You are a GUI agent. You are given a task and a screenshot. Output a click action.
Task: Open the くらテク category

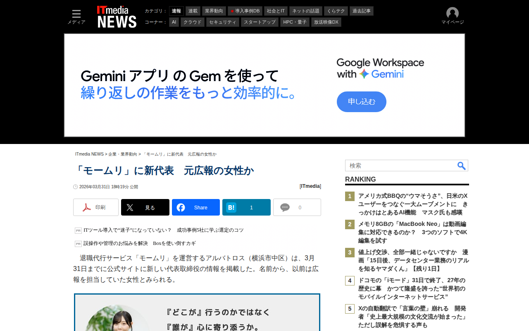[x=336, y=11]
